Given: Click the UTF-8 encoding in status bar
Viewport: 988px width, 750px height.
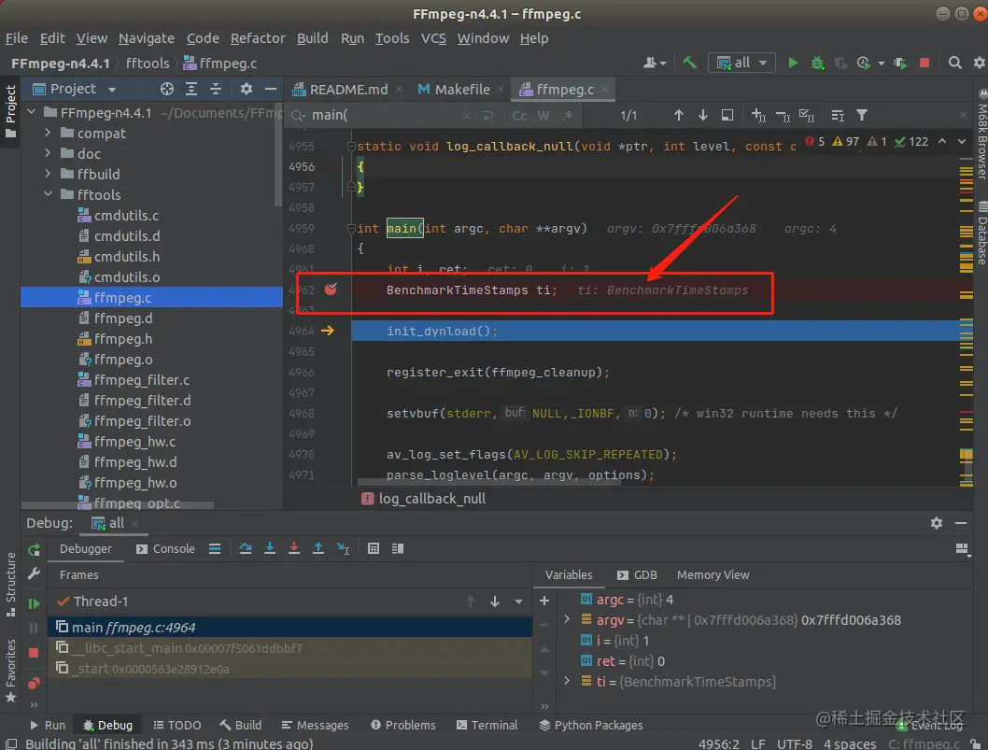Looking at the screenshot, I should 795,743.
